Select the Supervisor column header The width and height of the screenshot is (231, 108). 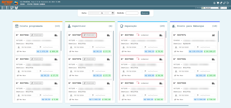click(x=79, y=26)
